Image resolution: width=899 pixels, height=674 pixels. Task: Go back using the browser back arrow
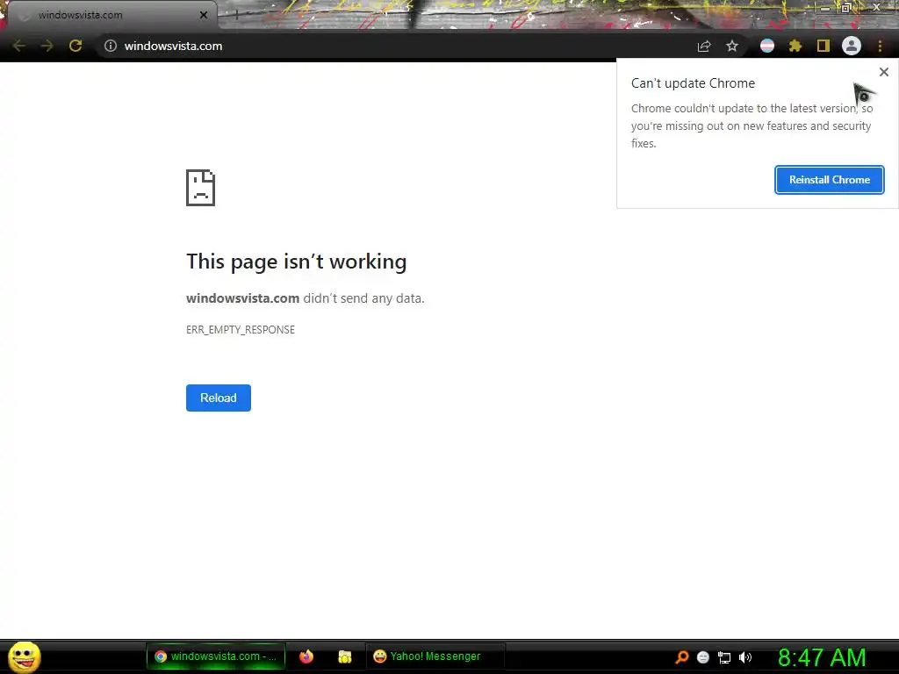coord(19,46)
